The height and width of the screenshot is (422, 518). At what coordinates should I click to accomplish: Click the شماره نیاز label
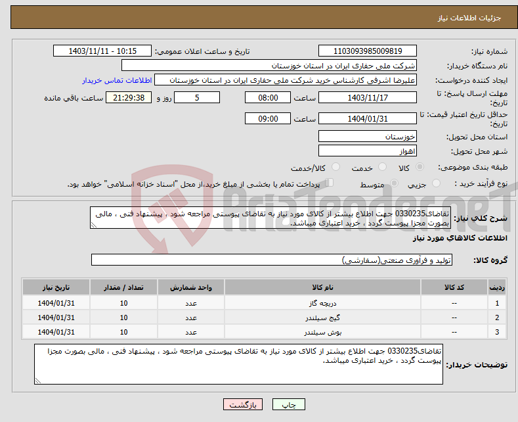(489, 51)
